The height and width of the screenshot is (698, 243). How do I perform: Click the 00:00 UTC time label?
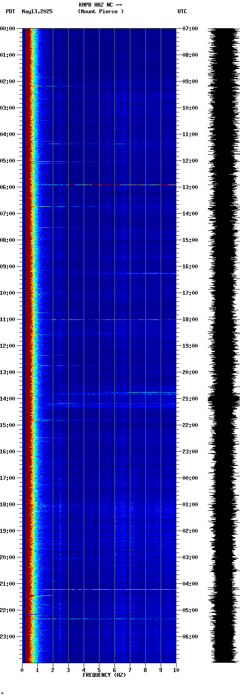tap(190, 478)
